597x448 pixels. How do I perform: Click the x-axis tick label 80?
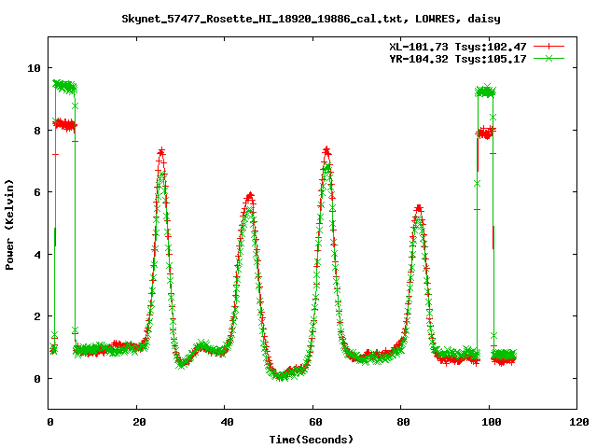403,422
